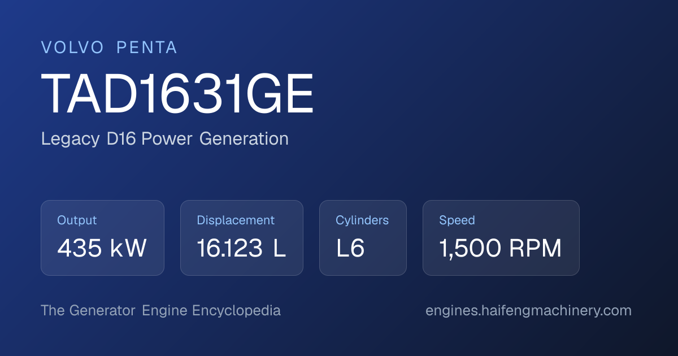Select the TAD1631GE model title

177,95
